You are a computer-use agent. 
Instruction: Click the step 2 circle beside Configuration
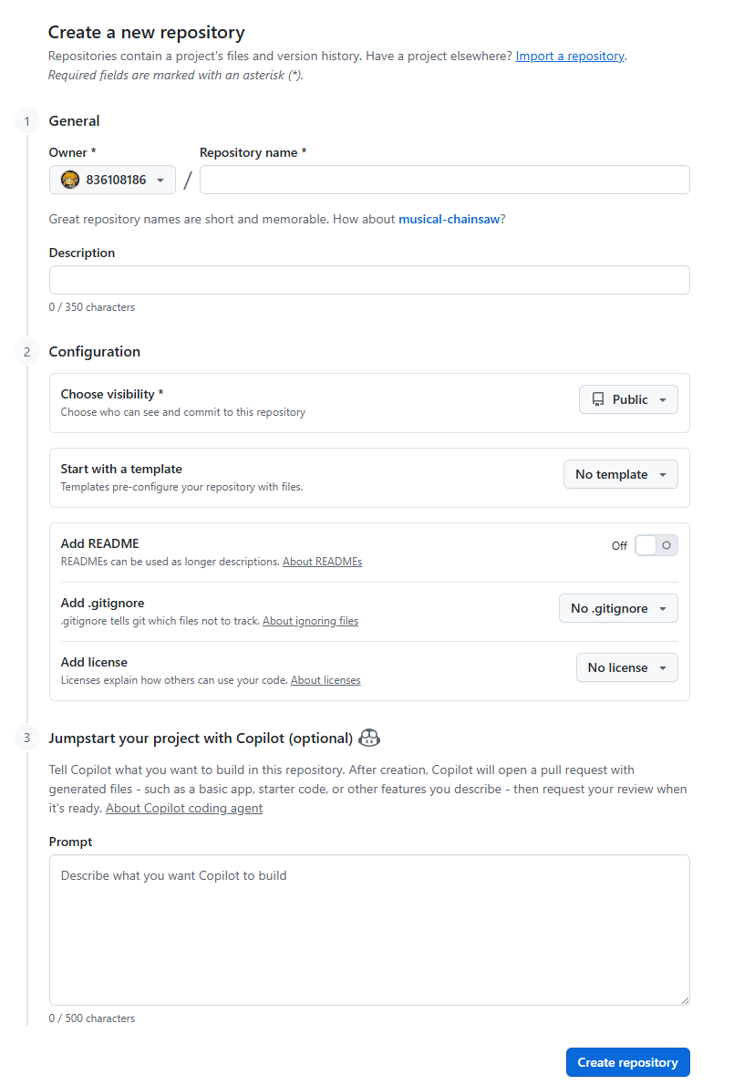[x=26, y=351]
